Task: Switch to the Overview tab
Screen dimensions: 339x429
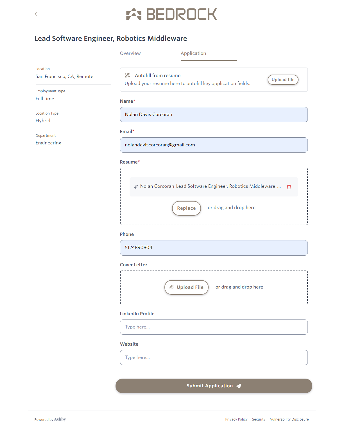Action: click(x=130, y=53)
